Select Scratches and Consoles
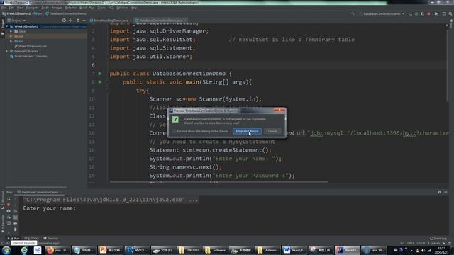 pos(28,56)
